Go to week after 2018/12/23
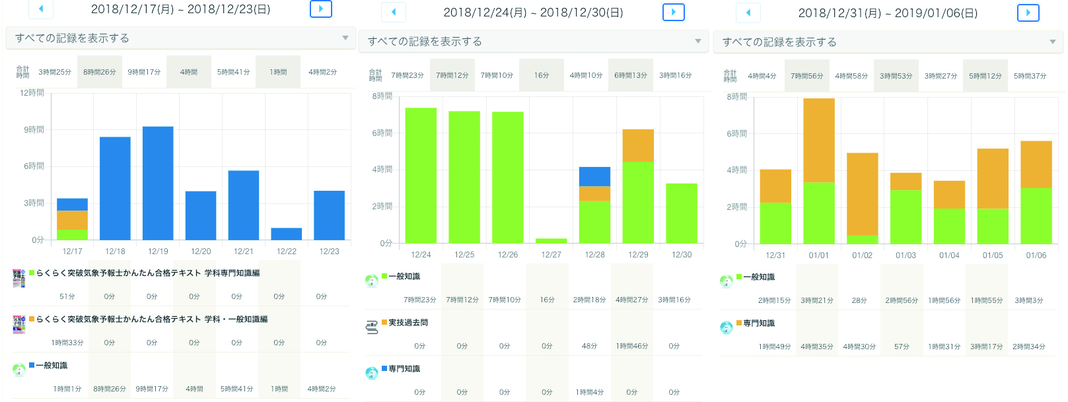1068x402 pixels. 321,9
